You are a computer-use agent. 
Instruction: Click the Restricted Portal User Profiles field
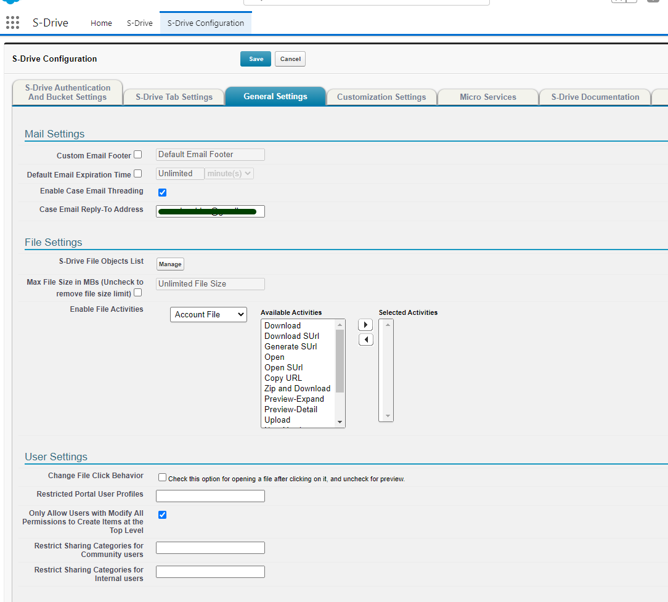pos(210,496)
